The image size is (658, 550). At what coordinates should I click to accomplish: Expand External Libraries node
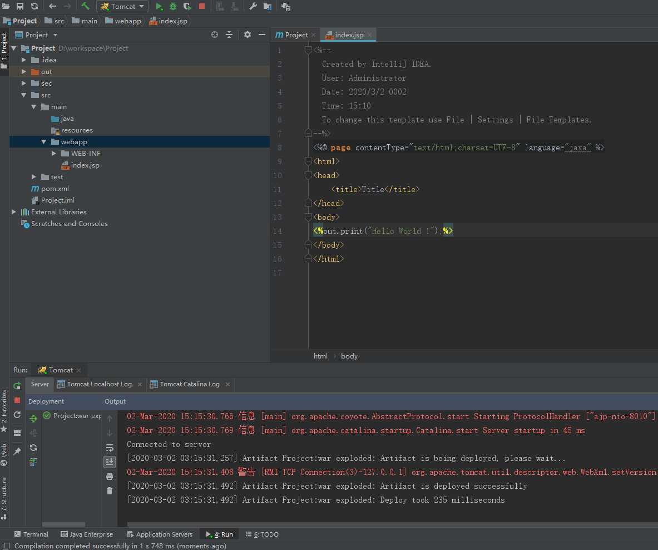coord(14,212)
